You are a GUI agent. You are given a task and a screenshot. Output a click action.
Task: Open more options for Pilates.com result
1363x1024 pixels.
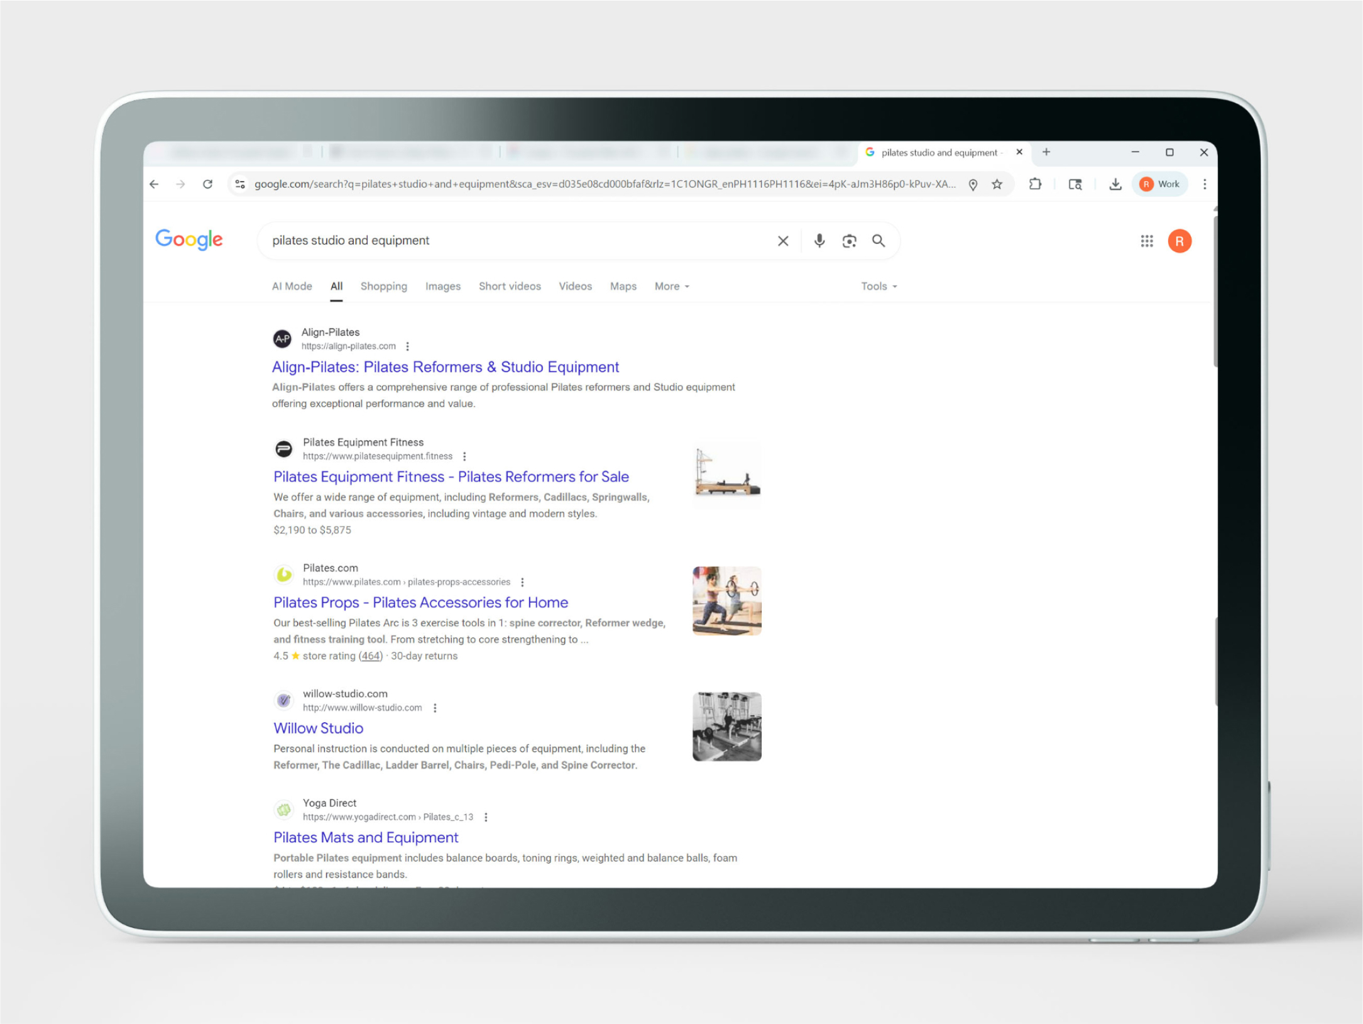click(522, 582)
